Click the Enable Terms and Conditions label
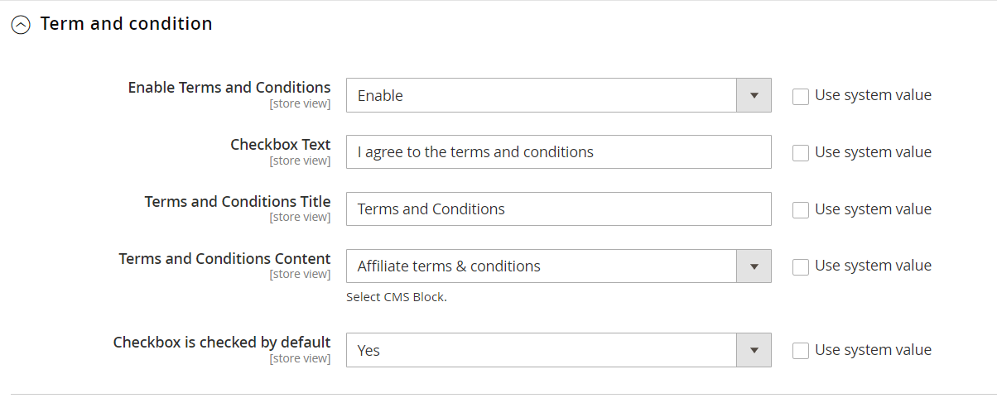997x398 pixels. [229, 88]
